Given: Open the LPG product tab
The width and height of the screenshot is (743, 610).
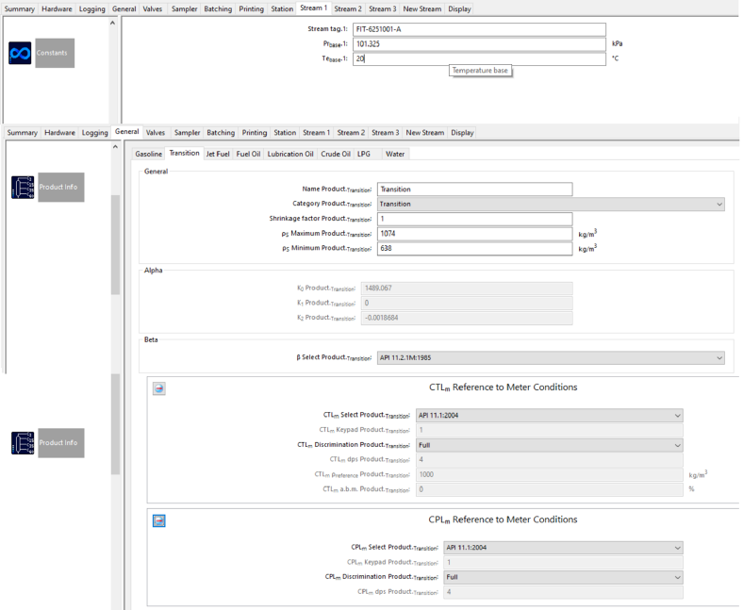Looking at the screenshot, I should pos(364,154).
